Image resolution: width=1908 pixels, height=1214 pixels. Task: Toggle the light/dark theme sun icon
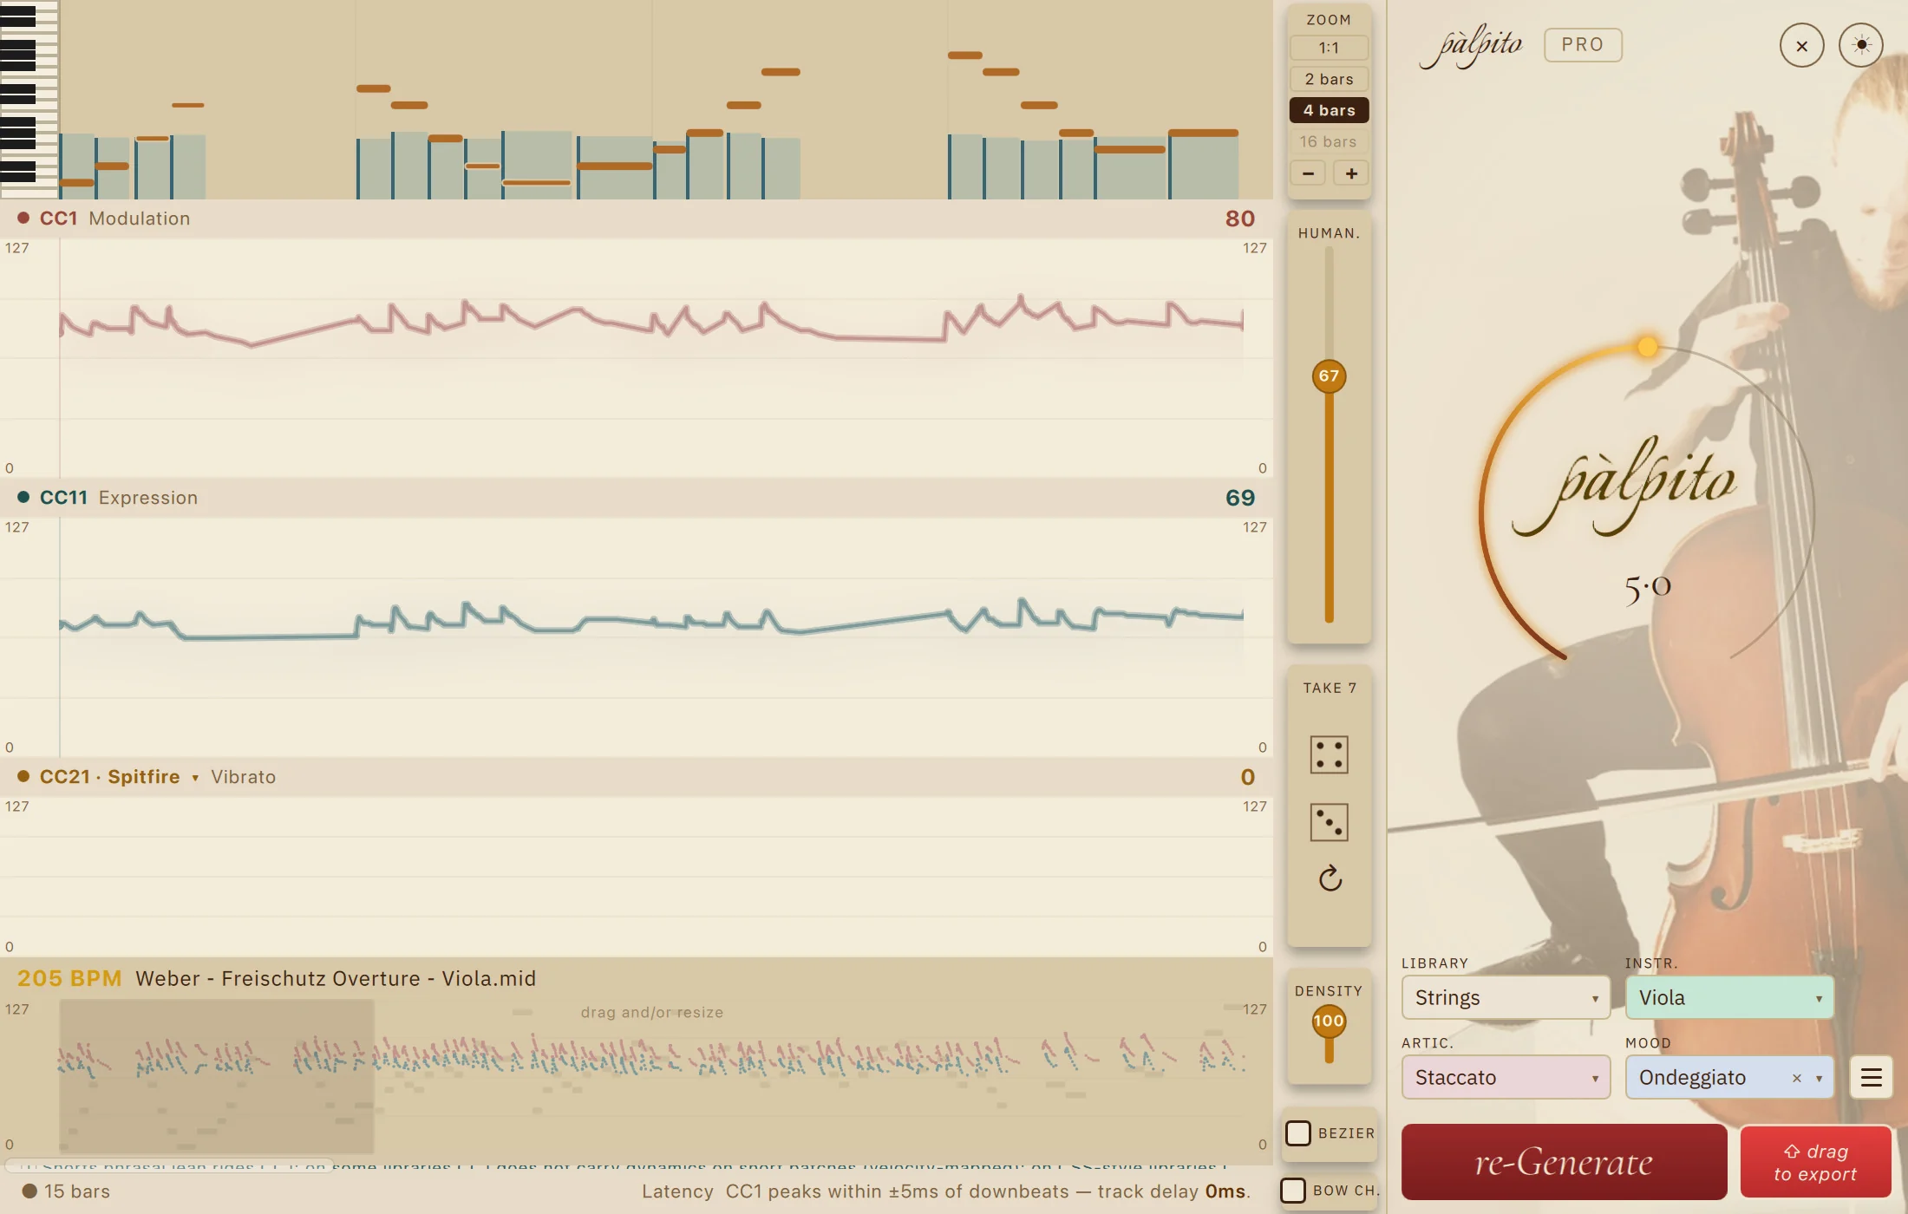point(1861,45)
